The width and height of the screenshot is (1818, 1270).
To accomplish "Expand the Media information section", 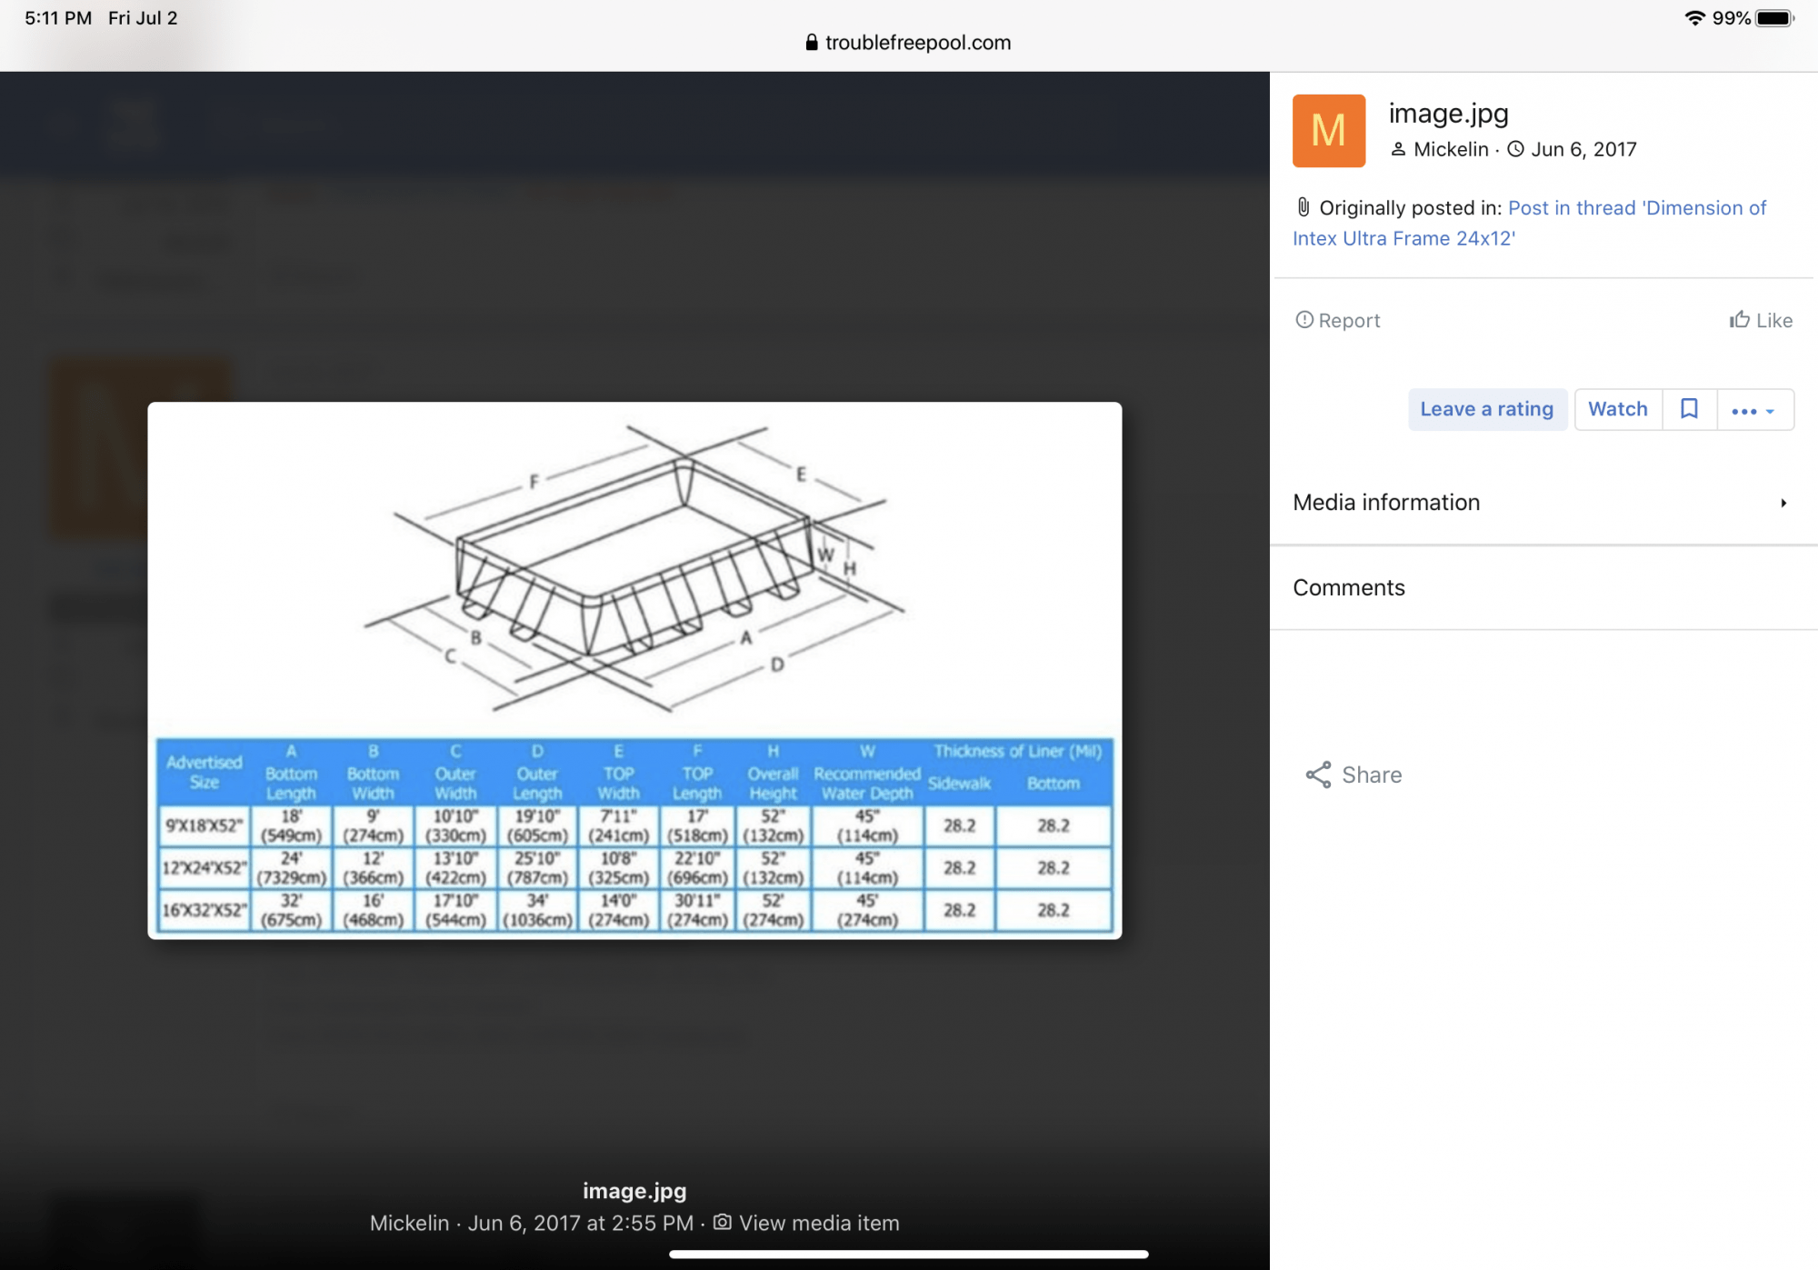I will 1543,503.
